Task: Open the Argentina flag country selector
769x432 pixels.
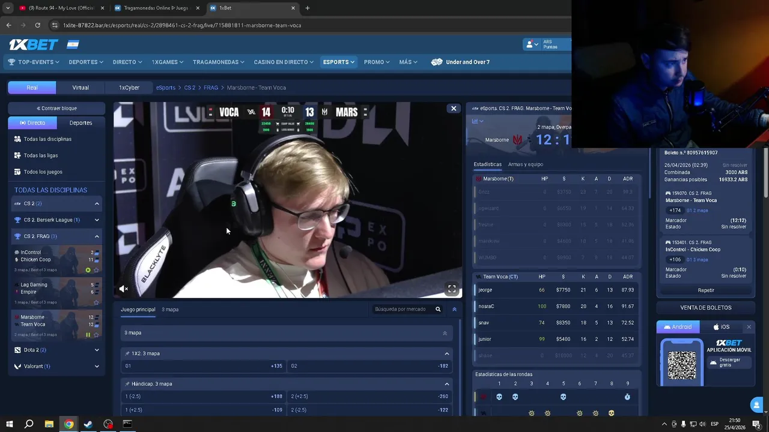Action: [73, 44]
